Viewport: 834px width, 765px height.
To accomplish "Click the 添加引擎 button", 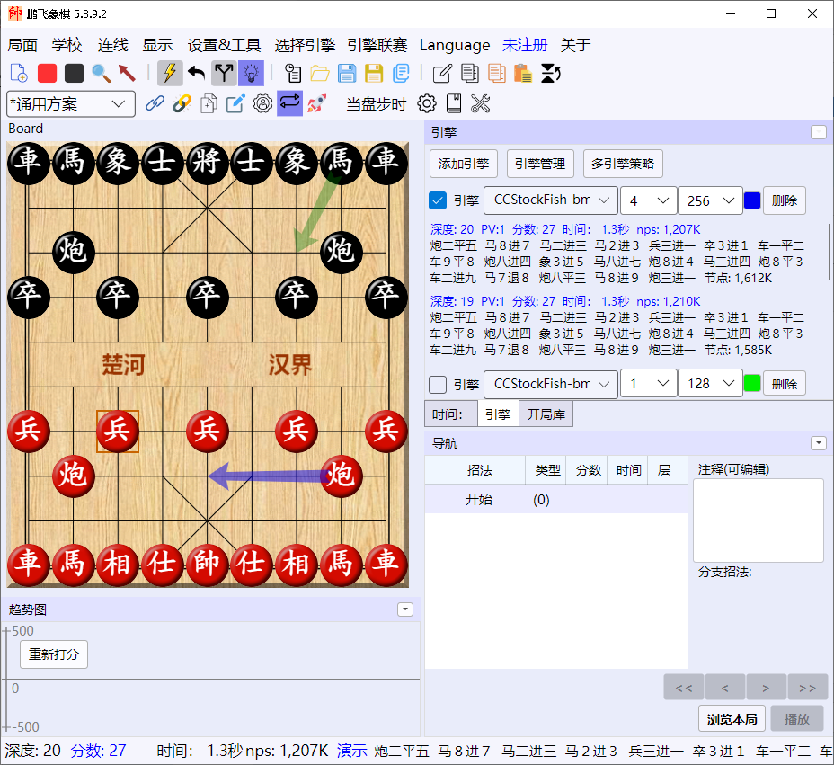I will [x=463, y=164].
